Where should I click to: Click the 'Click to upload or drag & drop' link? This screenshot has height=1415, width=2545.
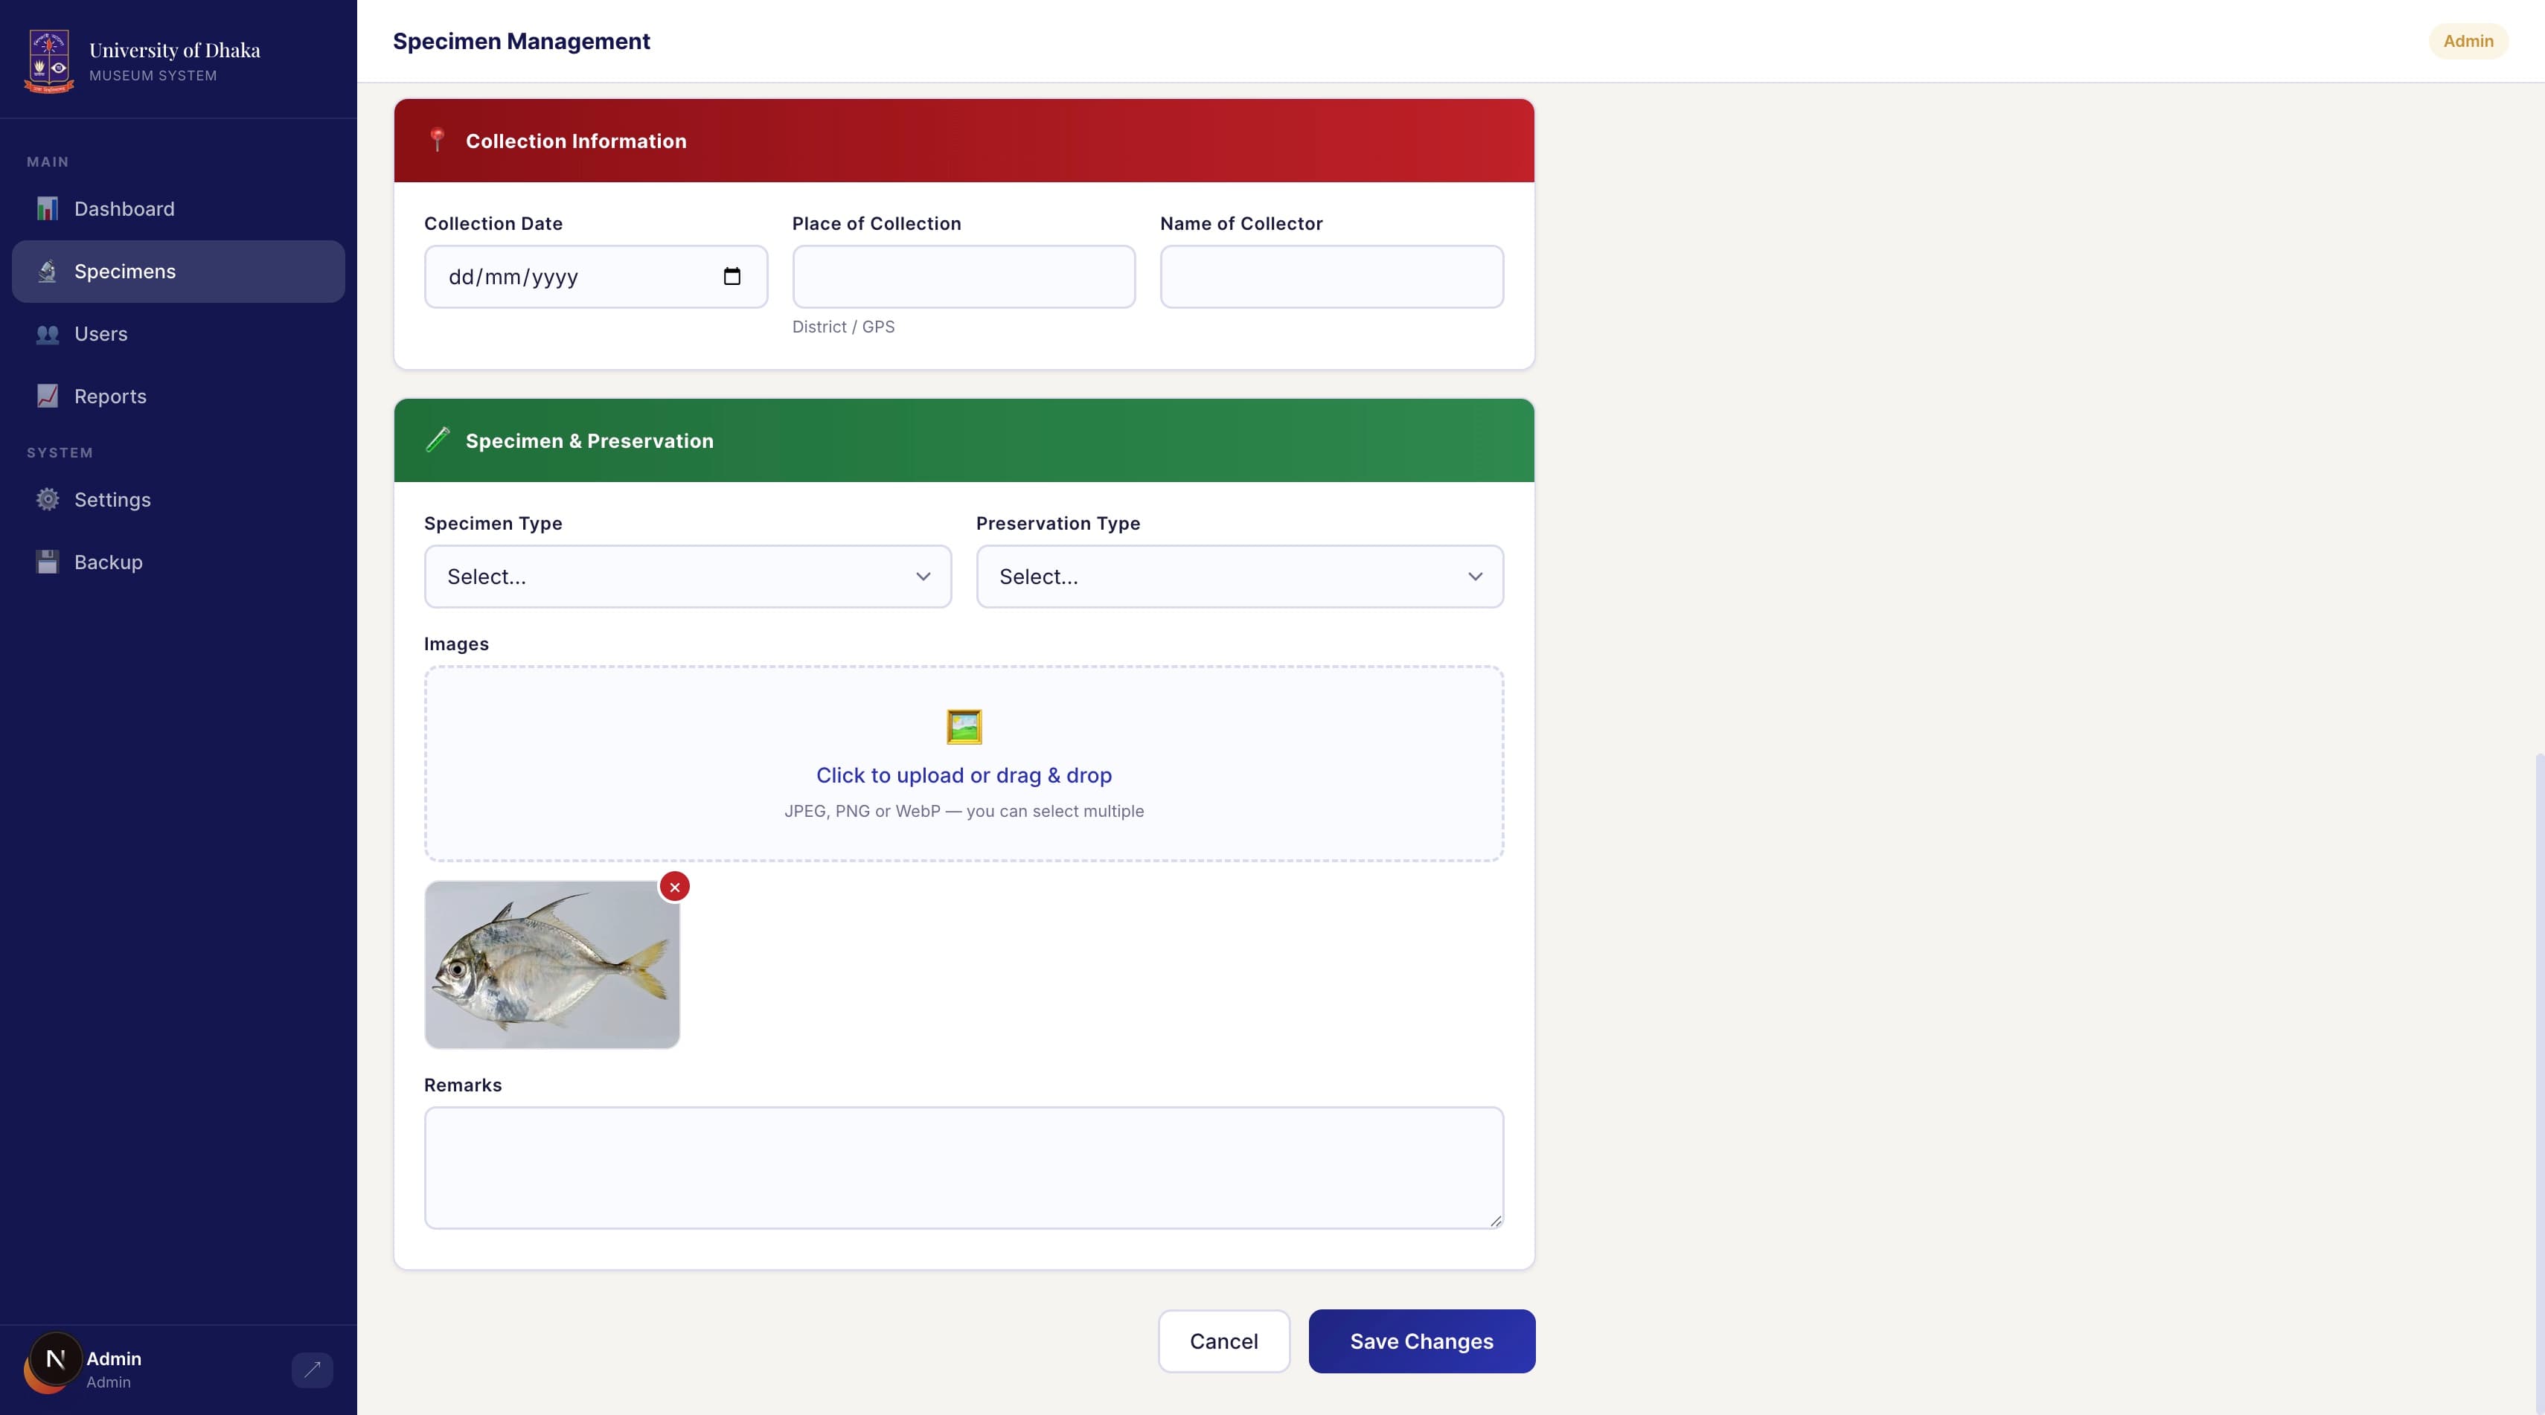[x=964, y=775]
